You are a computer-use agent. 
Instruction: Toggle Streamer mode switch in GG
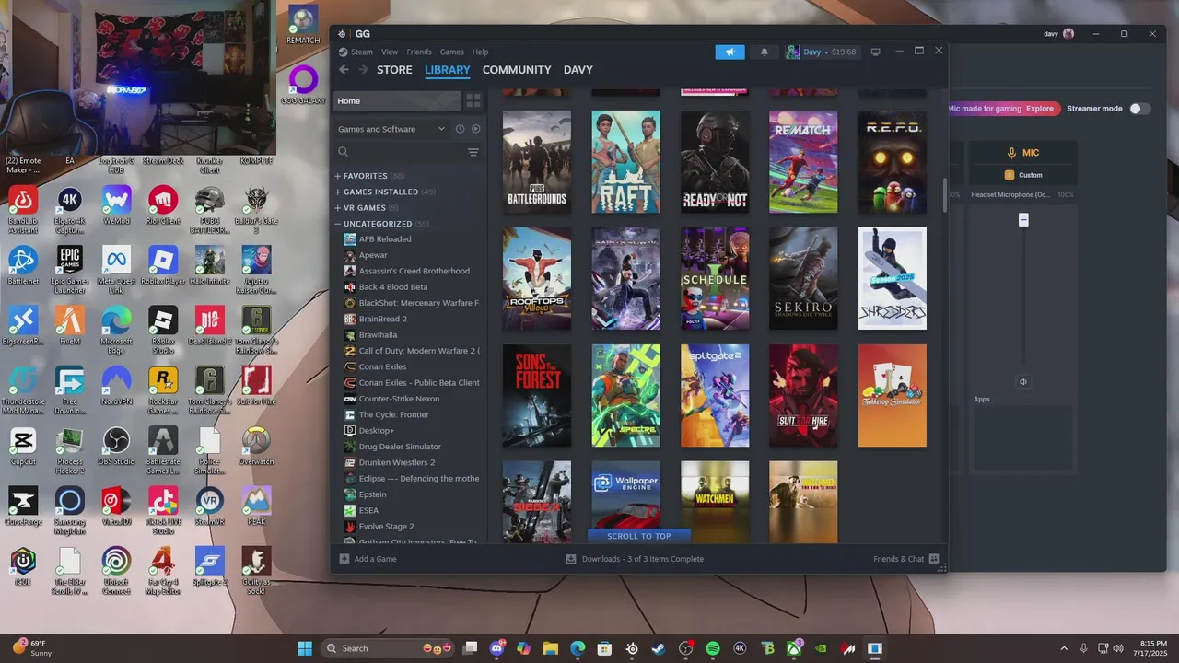pyautogui.click(x=1139, y=109)
